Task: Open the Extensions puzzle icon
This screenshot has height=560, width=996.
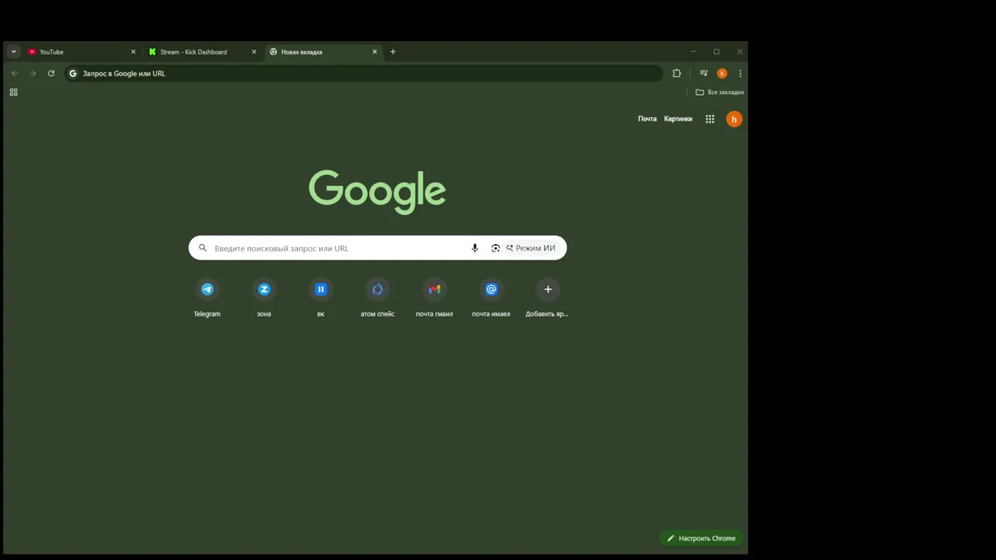Action: [677, 74]
